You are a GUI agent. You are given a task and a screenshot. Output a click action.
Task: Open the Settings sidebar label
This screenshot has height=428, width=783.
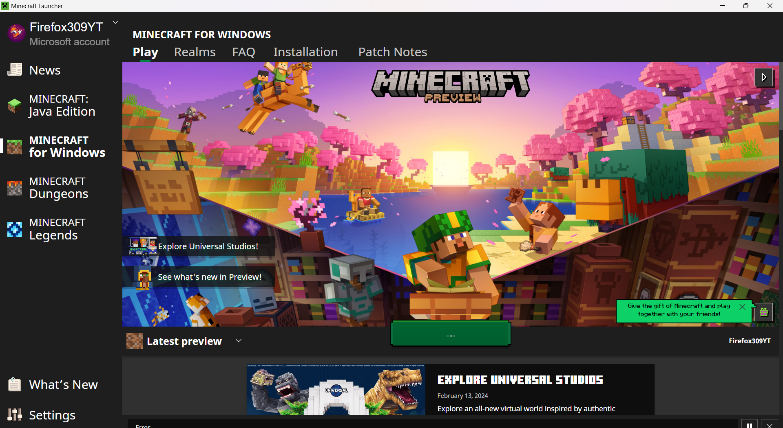pos(52,415)
